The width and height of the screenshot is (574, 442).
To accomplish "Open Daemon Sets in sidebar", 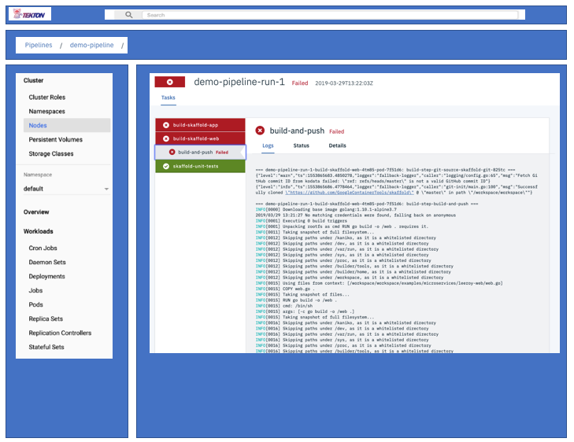I will [x=47, y=262].
